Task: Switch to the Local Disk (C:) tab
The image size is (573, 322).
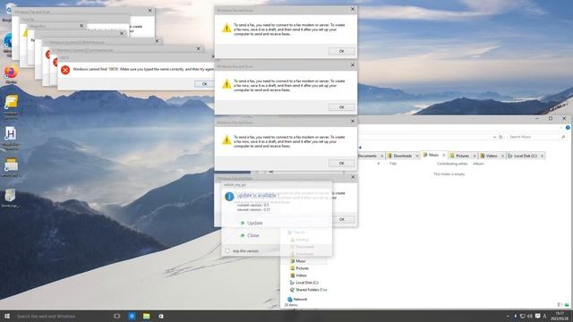Action: pos(526,156)
